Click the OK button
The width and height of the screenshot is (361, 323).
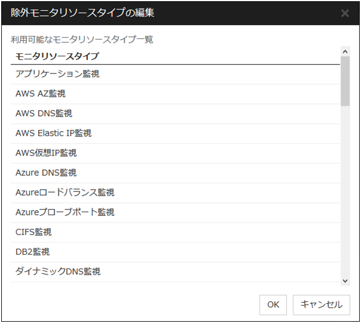click(x=273, y=304)
